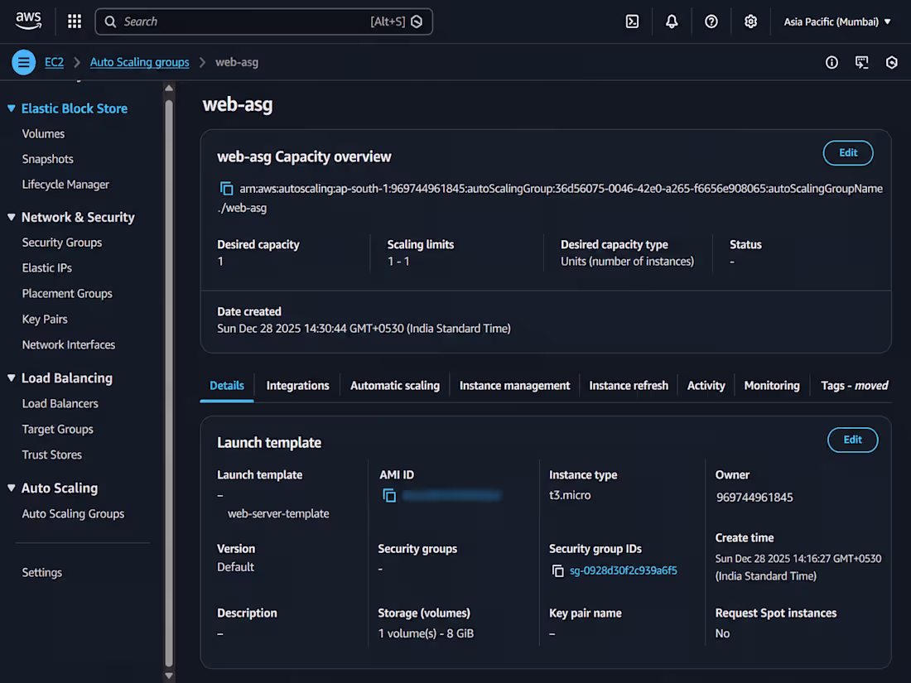Open Network Interfaces in the sidebar

69,345
